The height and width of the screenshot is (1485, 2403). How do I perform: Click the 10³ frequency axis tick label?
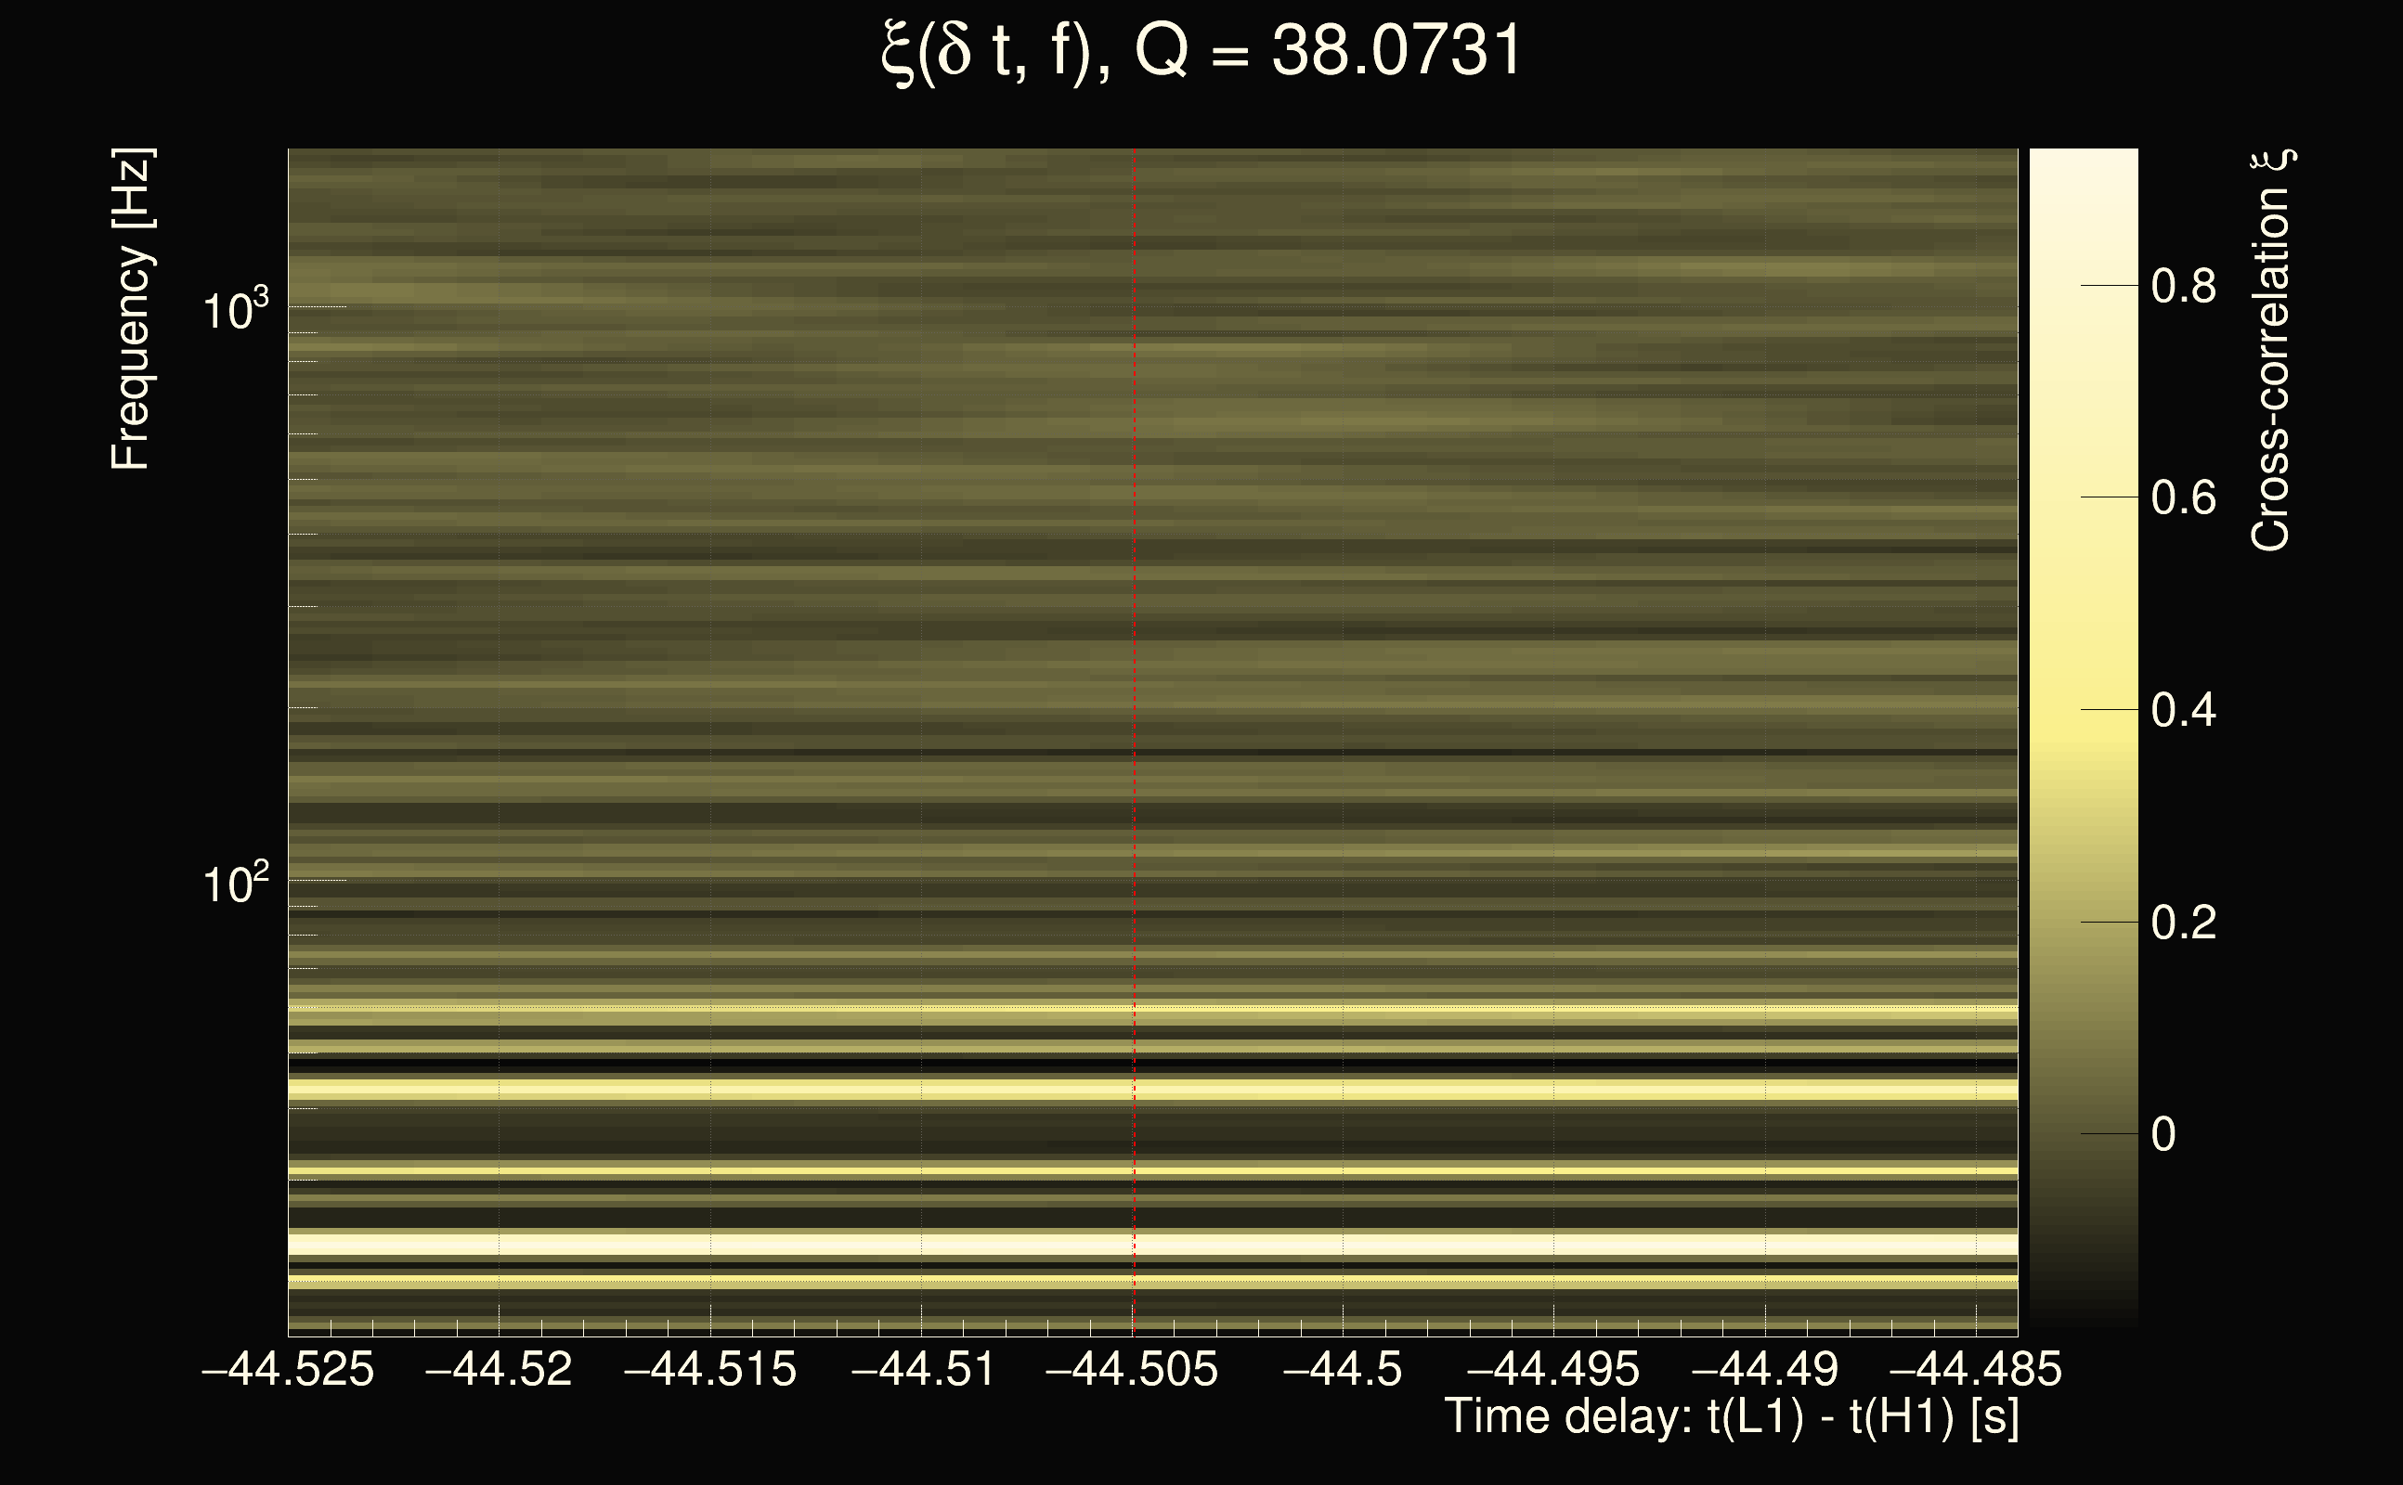tap(235, 310)
